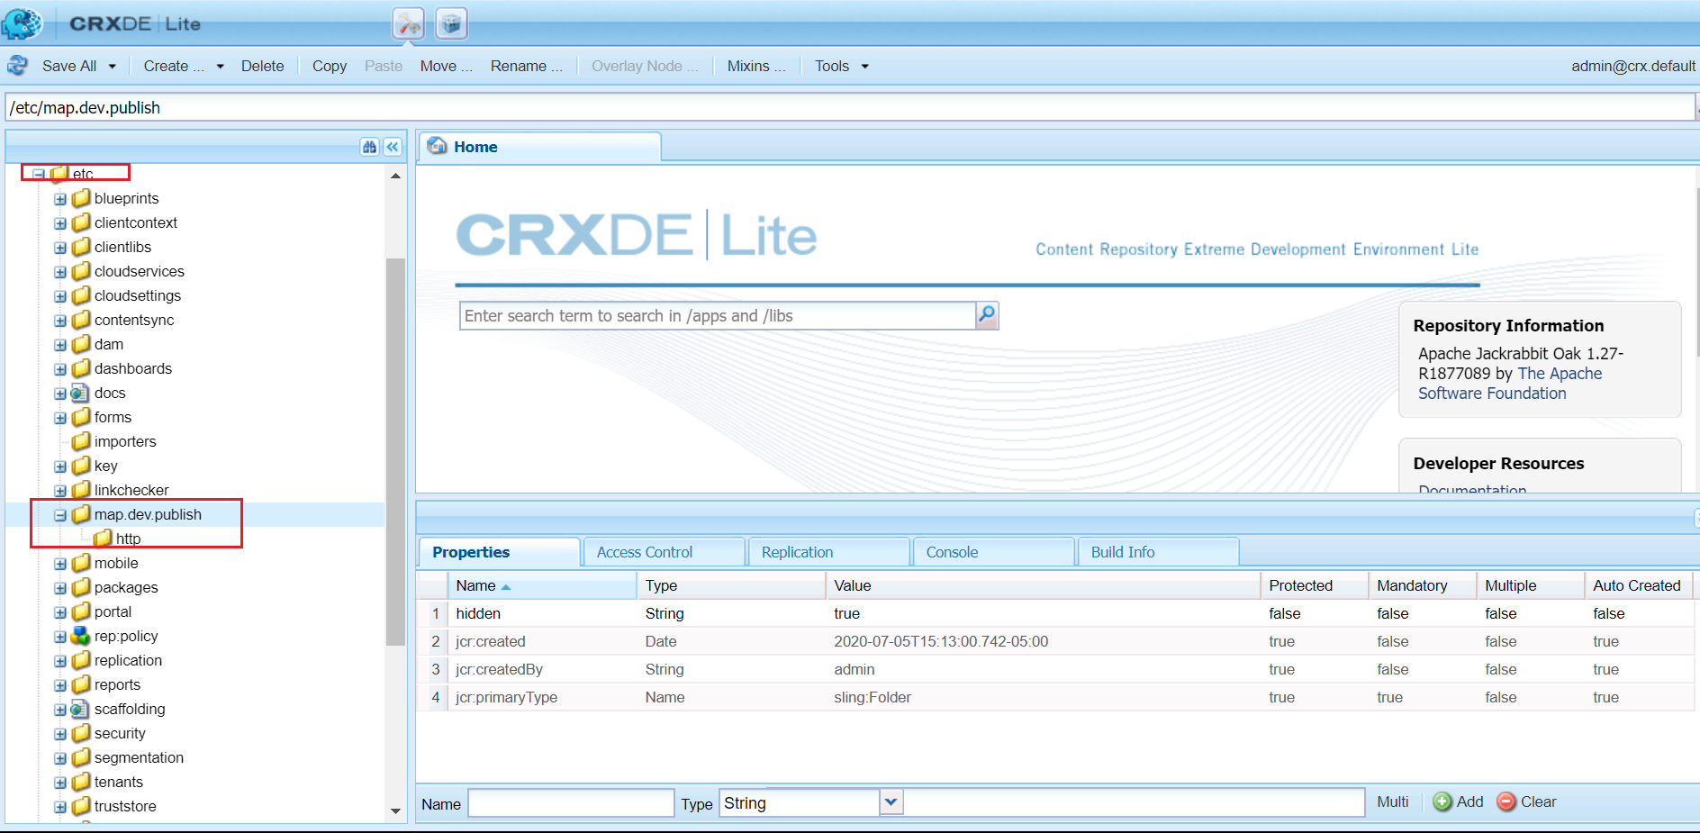
Task: Click the red Clear minus icon
Action: pyautogui.click(x=1506, y=801)
